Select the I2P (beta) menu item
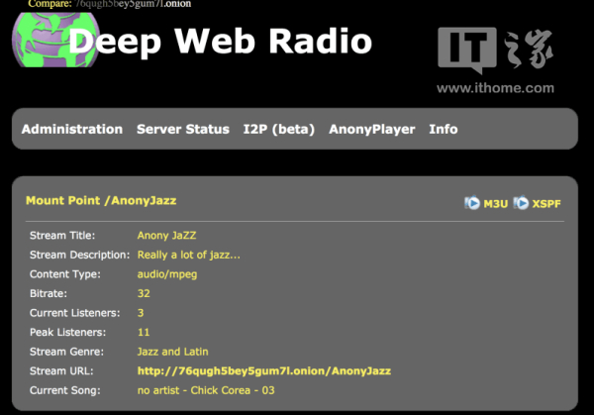Image resolution: width=594 pixels, height=415 pixels. point(279,129)
